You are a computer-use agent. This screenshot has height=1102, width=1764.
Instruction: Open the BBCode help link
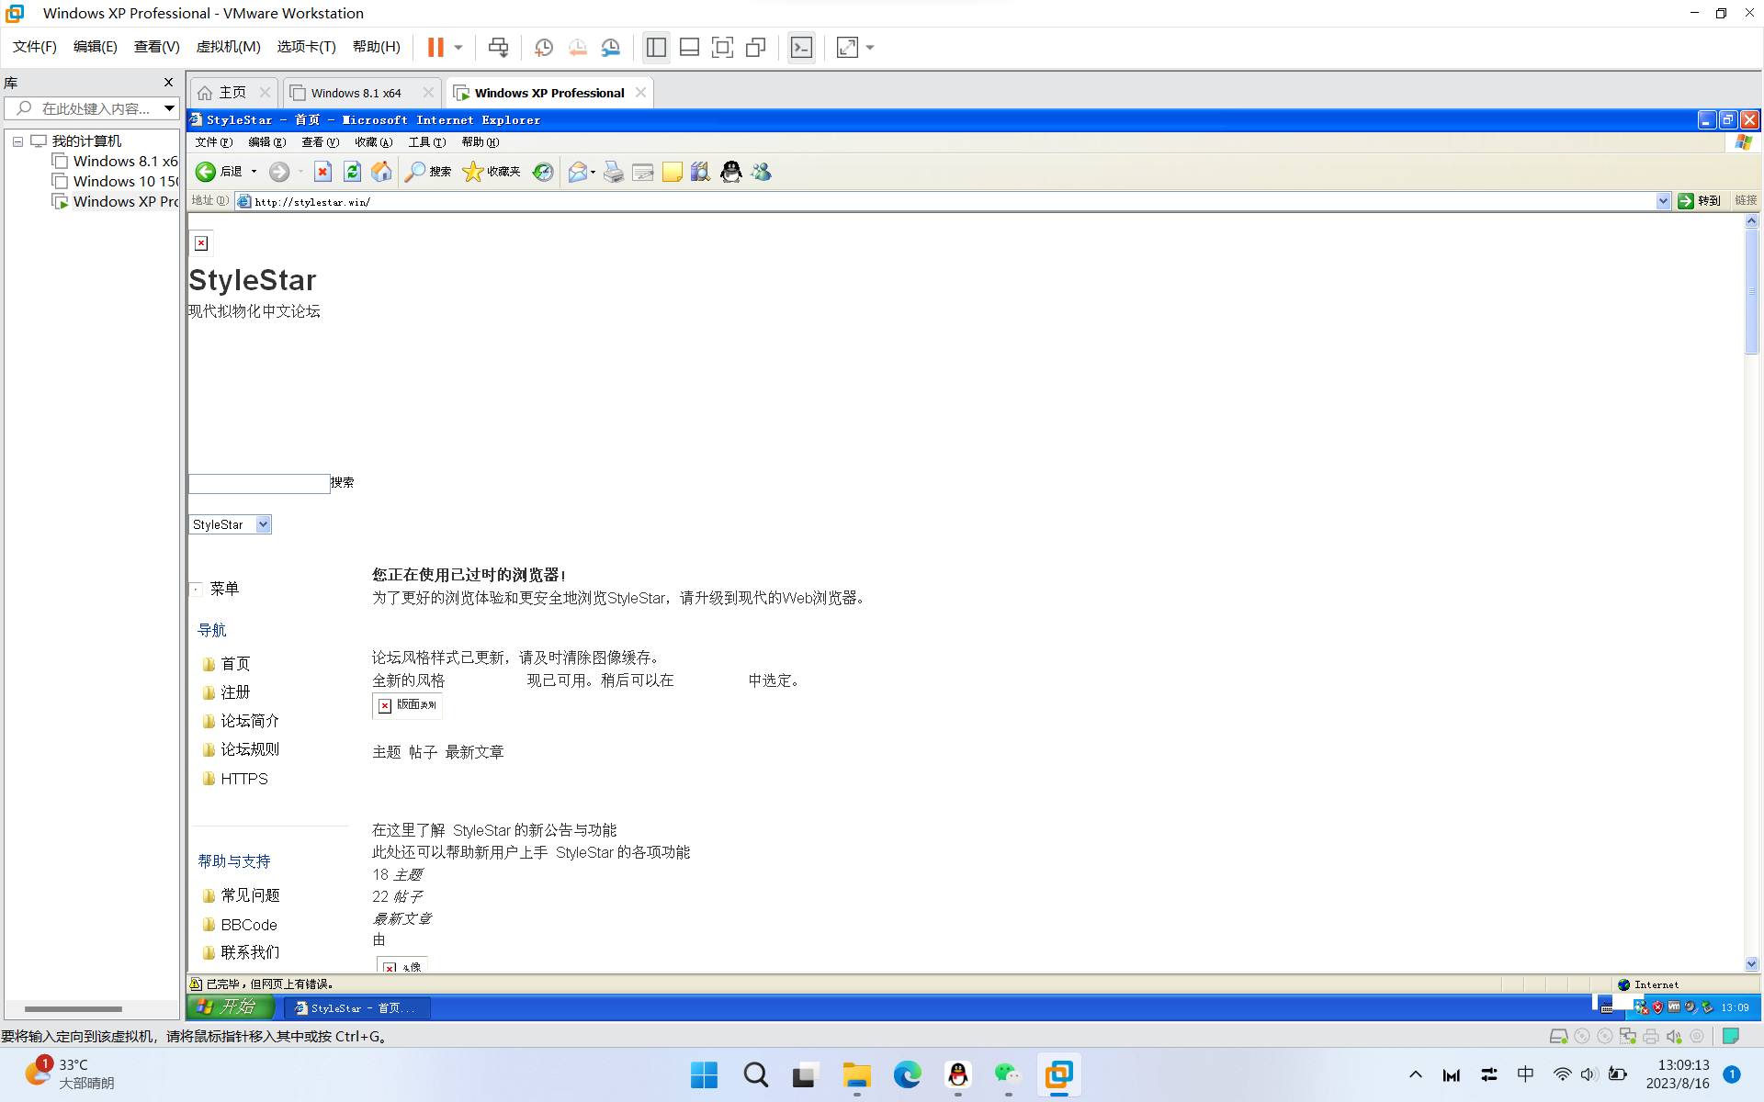click(249, 925)
